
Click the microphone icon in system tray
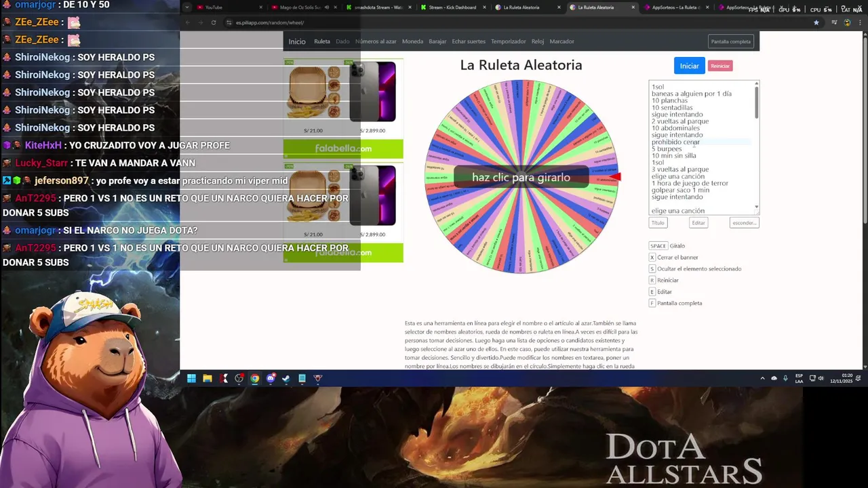(x=786, y=378)
